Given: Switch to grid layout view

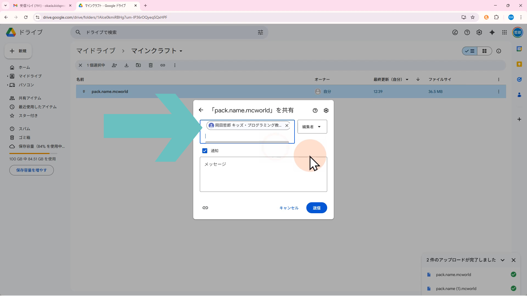Looking at the screenshot, I should pos(484,51).
